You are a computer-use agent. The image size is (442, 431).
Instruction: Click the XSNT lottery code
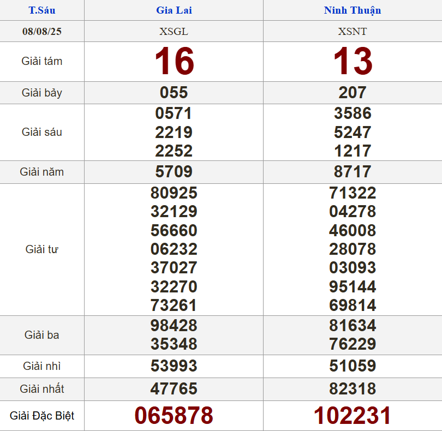353,31
